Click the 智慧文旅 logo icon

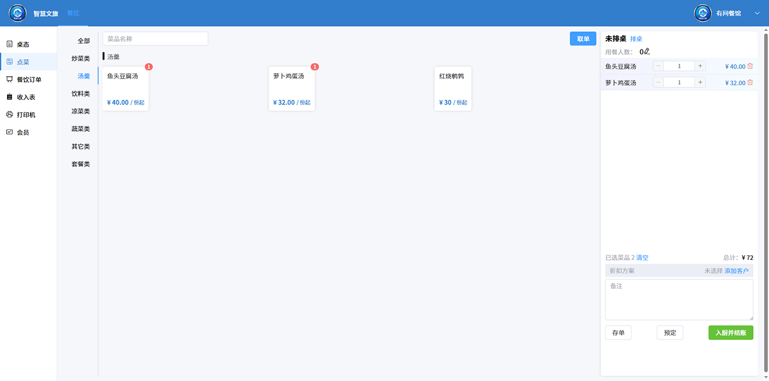(17, 13)
